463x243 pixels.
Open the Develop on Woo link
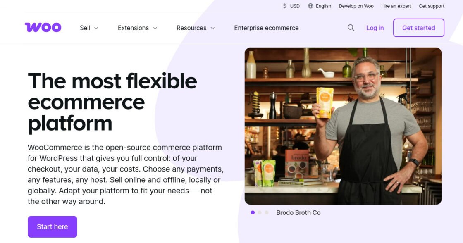point(356,6)
